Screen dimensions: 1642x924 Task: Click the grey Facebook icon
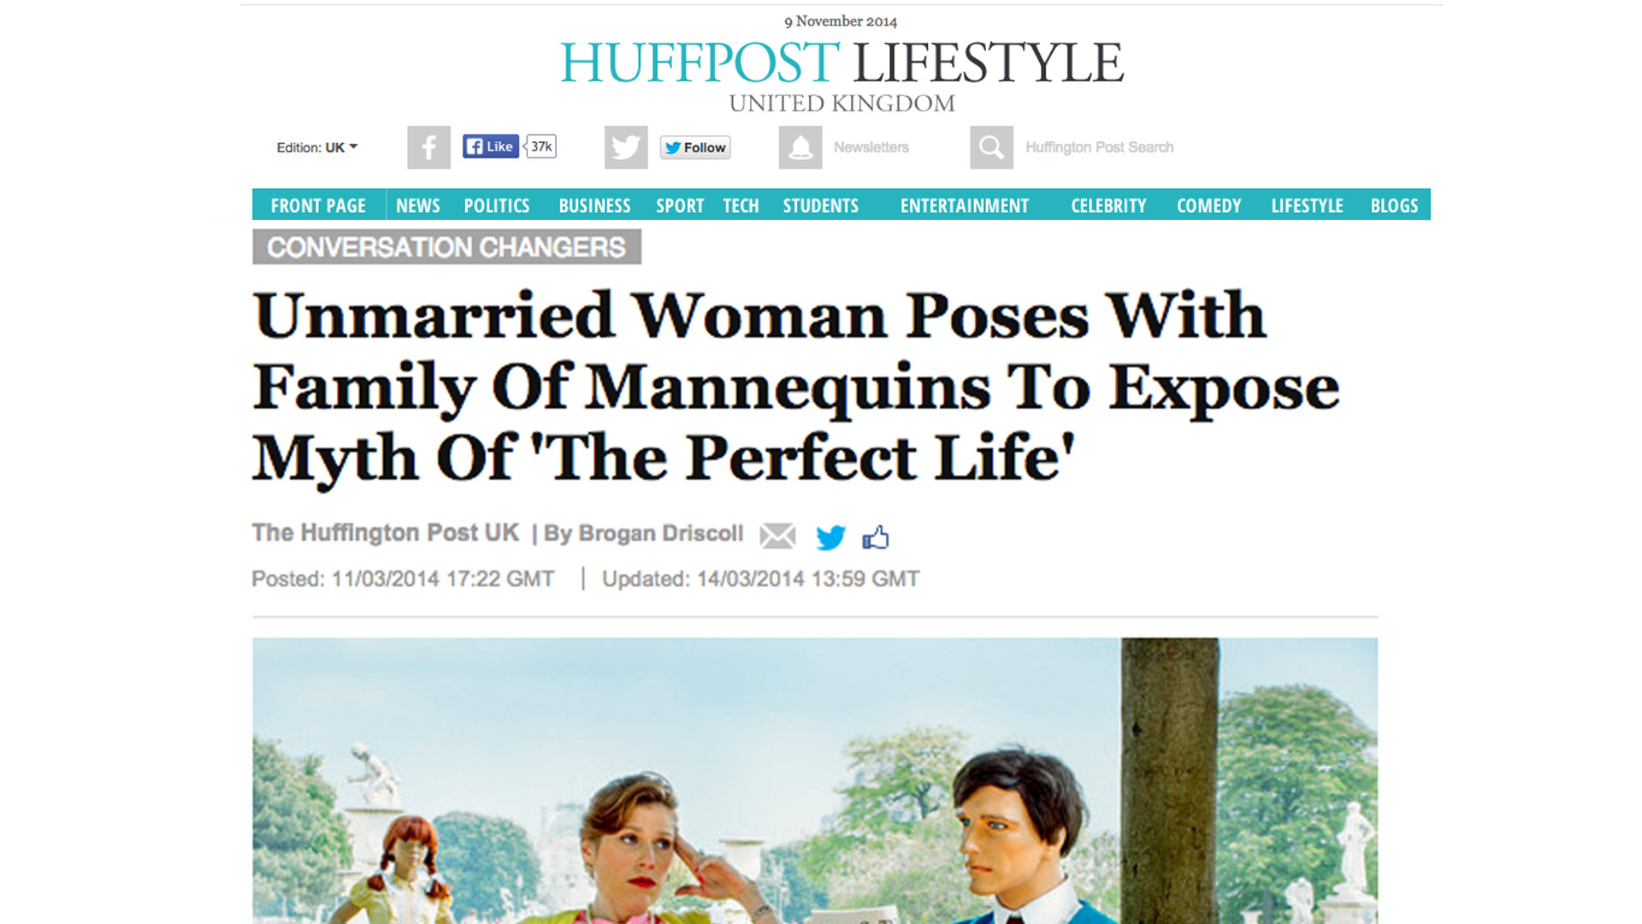[x=428, y=147]
